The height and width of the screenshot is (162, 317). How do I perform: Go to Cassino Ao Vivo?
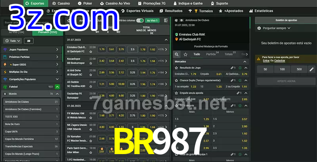coord(115,4)
